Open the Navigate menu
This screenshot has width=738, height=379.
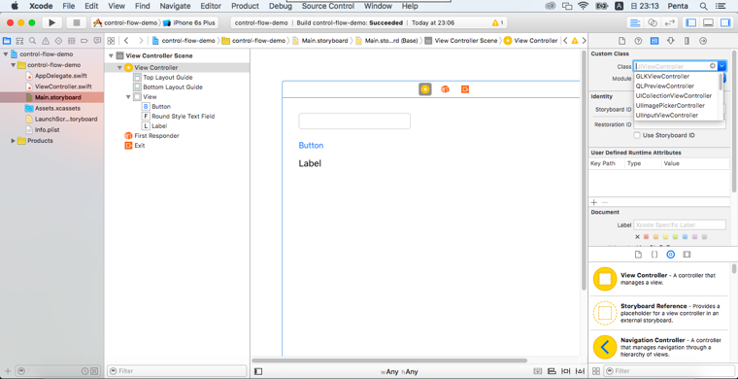[175, 6]
